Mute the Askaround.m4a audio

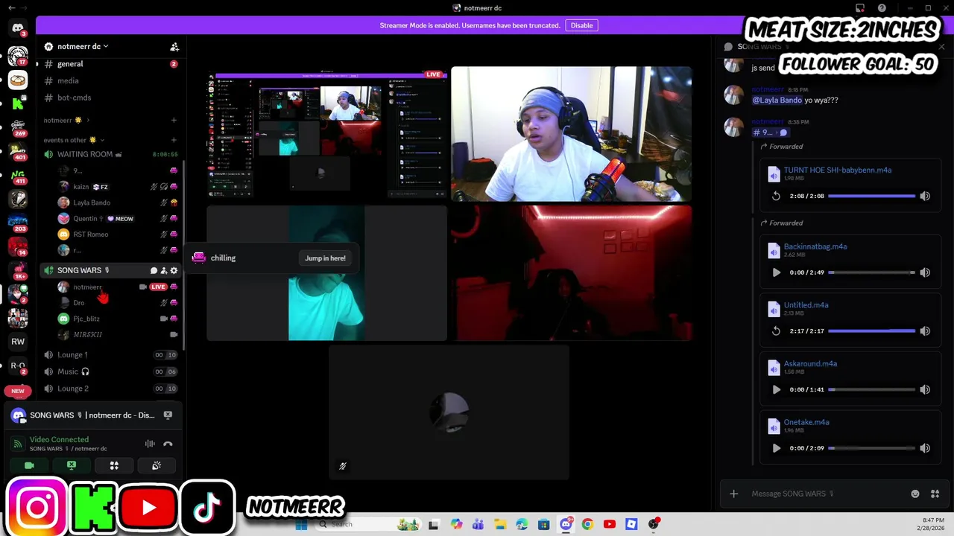[x=925, y=389]
